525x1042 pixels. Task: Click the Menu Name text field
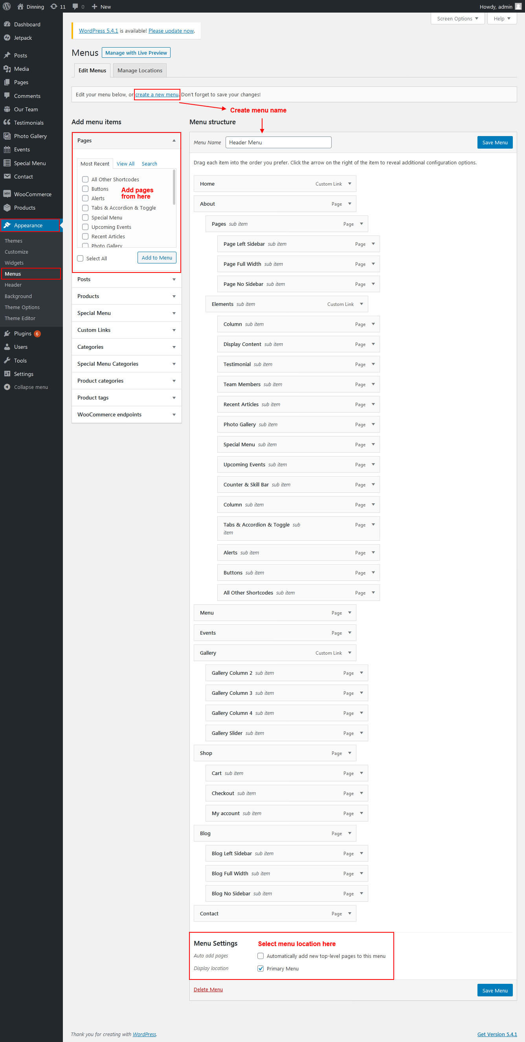pos(278,142)
